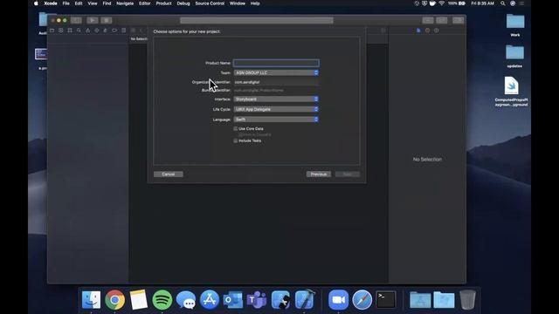Image resolution: width=559 pixels, height=314 pixels.
Task: Open the Edit menu
Action: point(79,3)
